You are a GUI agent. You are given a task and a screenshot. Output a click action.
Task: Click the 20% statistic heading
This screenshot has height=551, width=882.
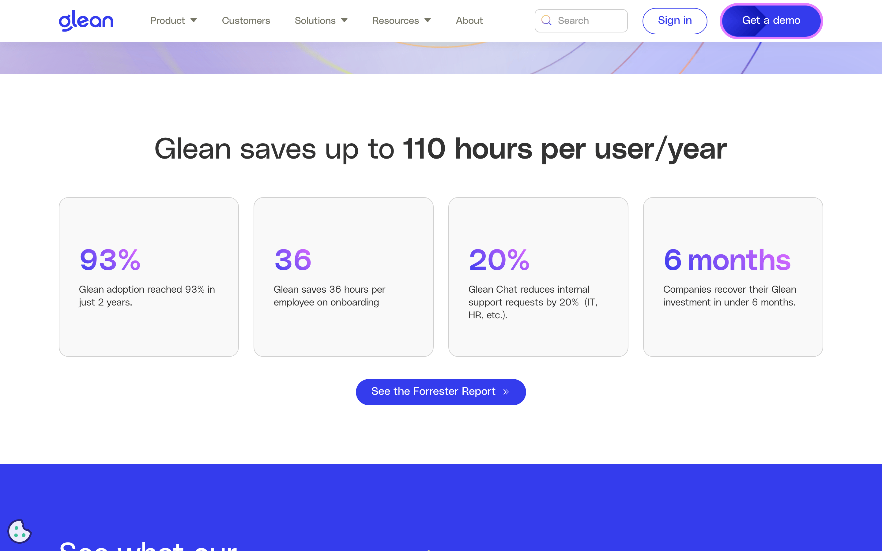coord(499,260)
